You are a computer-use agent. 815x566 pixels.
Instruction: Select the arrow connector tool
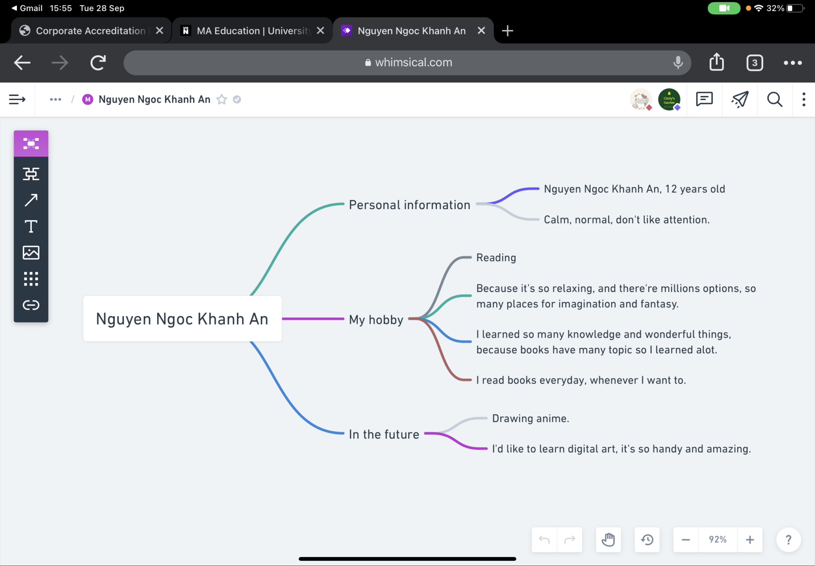pyautogui.click(x=31, y=200)
